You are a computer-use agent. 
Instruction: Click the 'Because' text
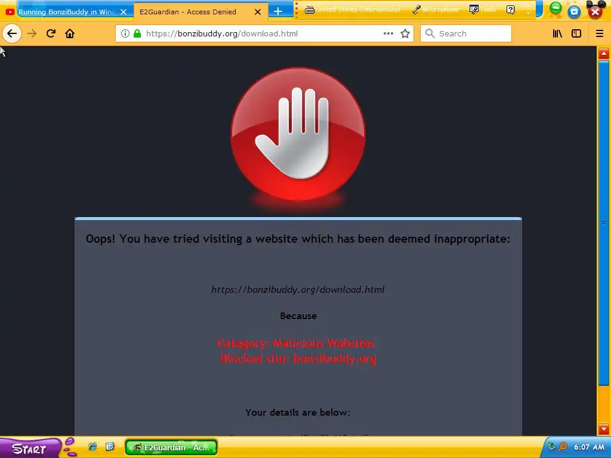[x=298, y=316]
